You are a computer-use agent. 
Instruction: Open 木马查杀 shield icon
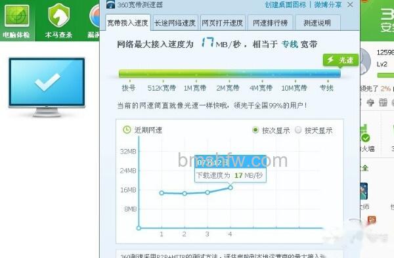[x=59, y=16]
